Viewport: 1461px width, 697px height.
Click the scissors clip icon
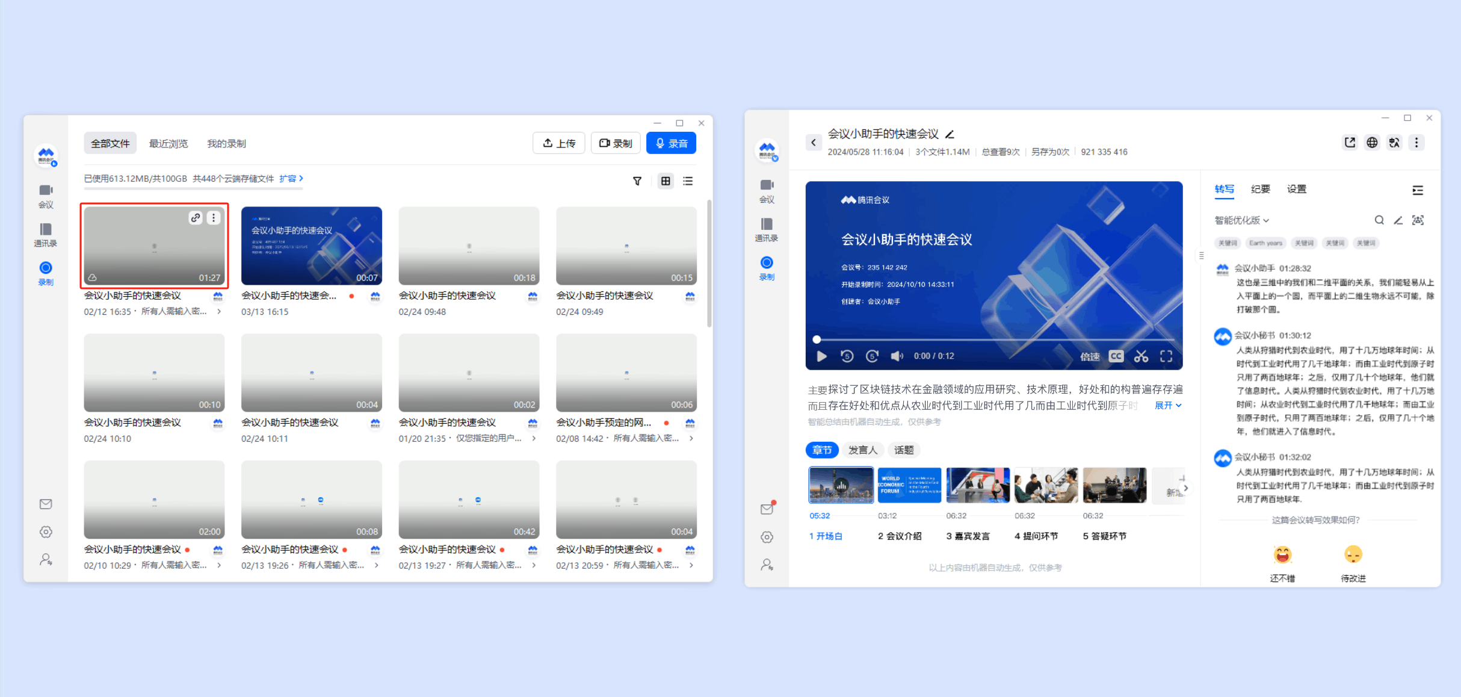coord(1141,356)
